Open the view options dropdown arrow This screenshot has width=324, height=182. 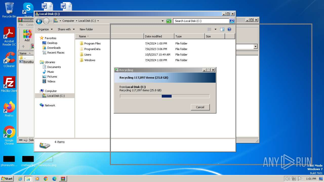pos(215,29)
